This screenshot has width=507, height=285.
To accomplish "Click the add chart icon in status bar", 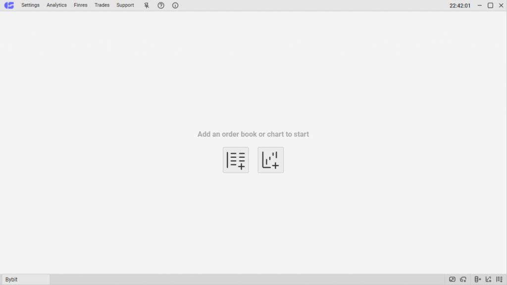I will 489,280.
